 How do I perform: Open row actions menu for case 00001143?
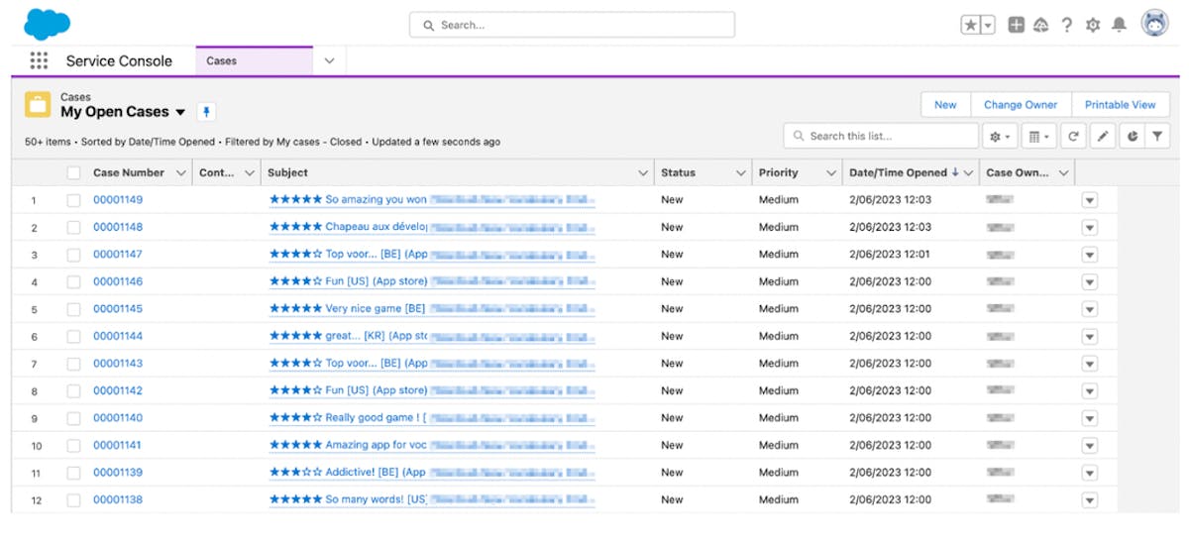click(x=1090, y=364)
